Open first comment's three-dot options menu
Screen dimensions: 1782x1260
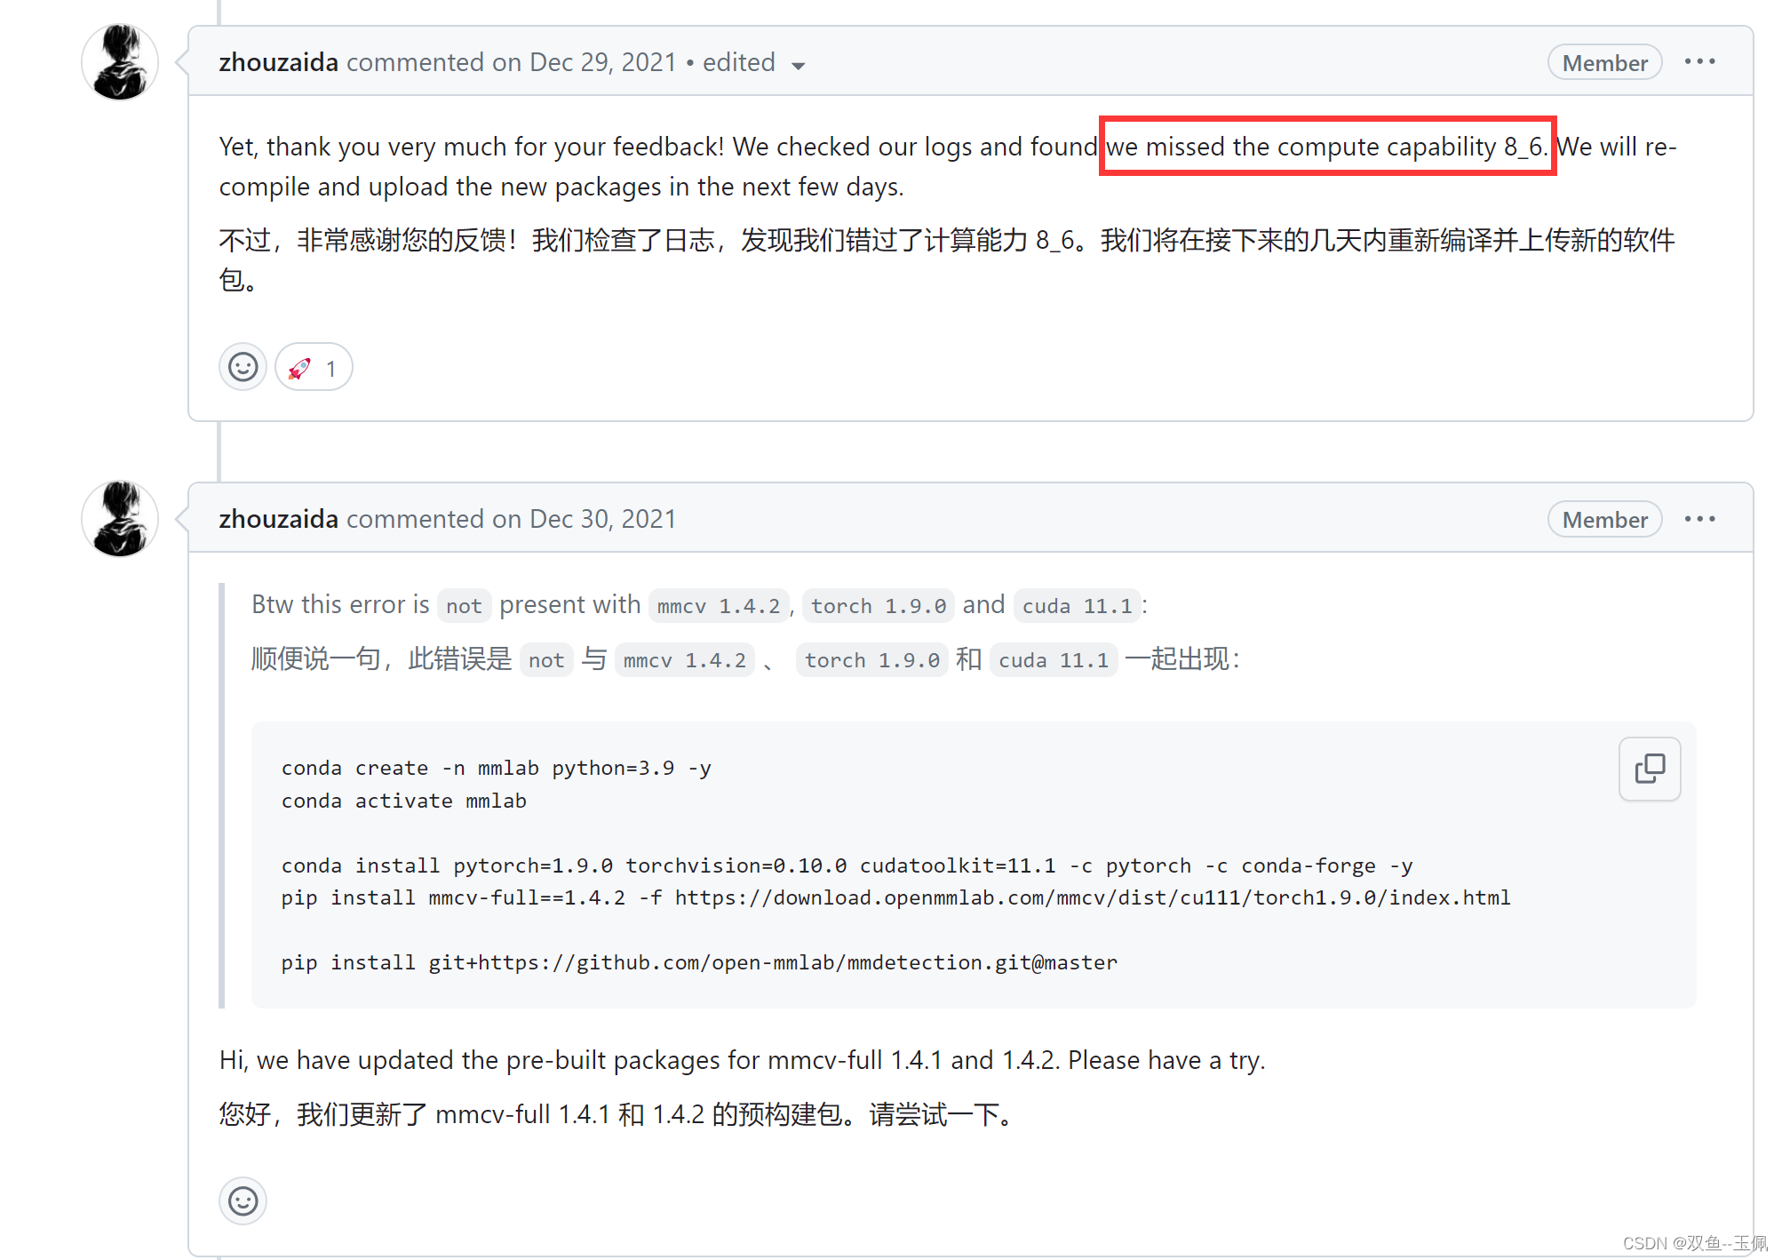point(1699,62)
